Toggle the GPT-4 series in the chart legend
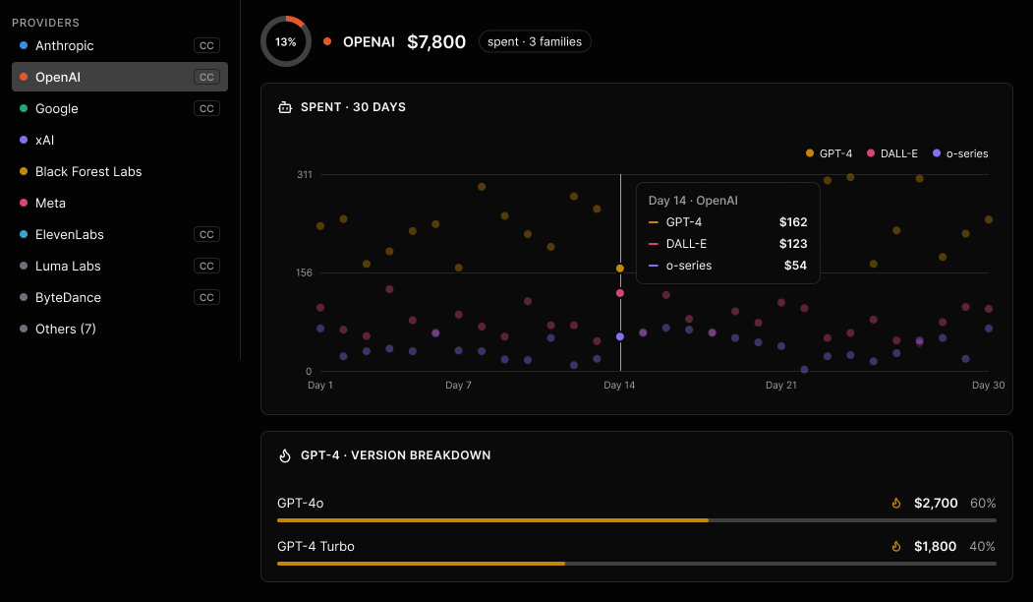 click(x=829, y=153)
